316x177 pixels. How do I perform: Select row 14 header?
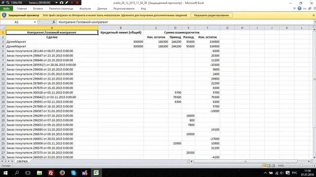3,93
